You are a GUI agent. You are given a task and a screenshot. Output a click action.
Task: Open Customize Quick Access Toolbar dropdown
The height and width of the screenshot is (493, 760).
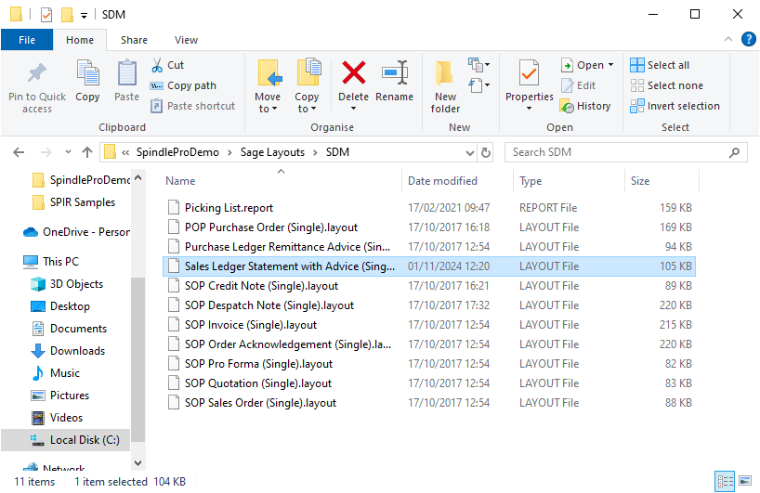point(84,16)
